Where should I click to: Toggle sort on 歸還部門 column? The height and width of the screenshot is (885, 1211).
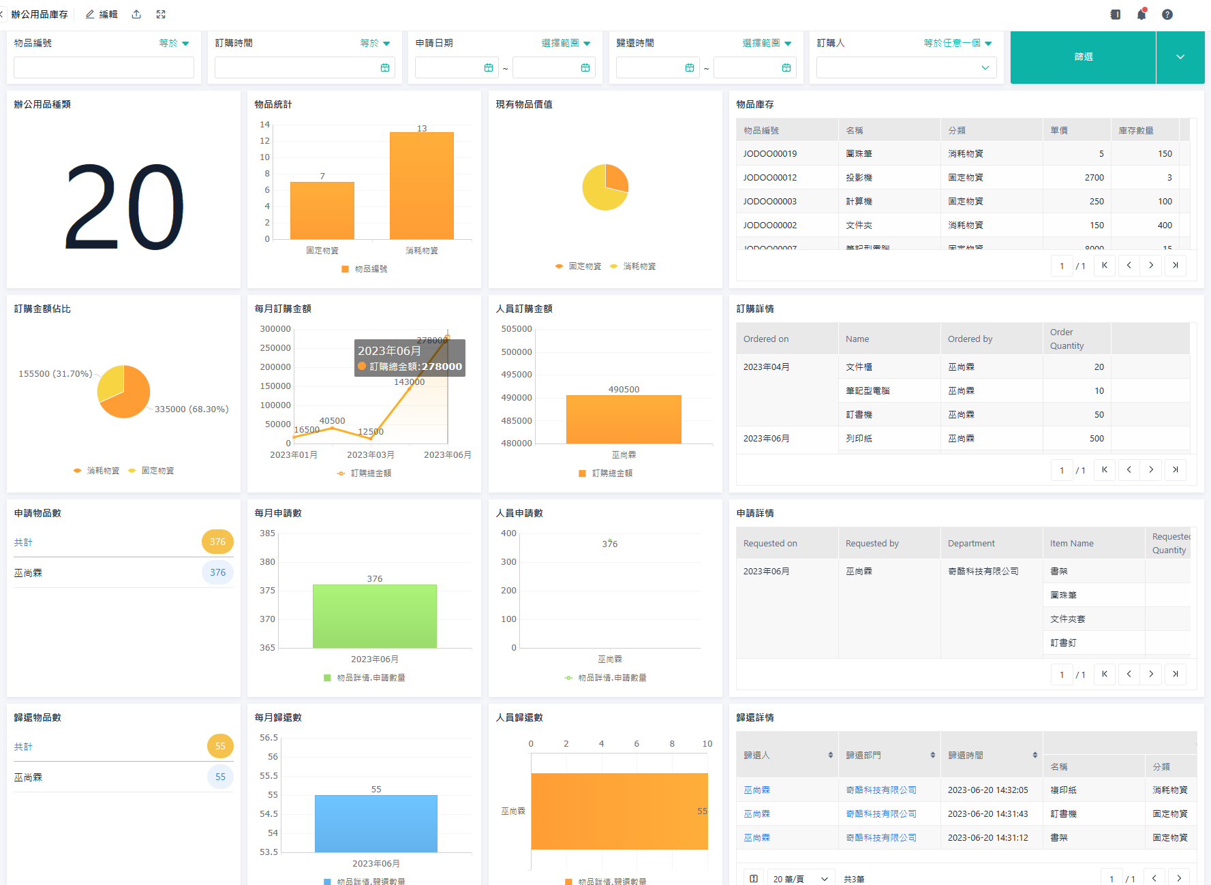click(x=932, y=755)
